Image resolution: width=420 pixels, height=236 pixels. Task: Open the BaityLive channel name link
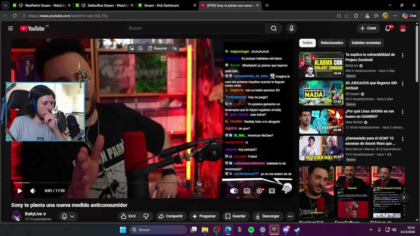(x=33, y=214)
